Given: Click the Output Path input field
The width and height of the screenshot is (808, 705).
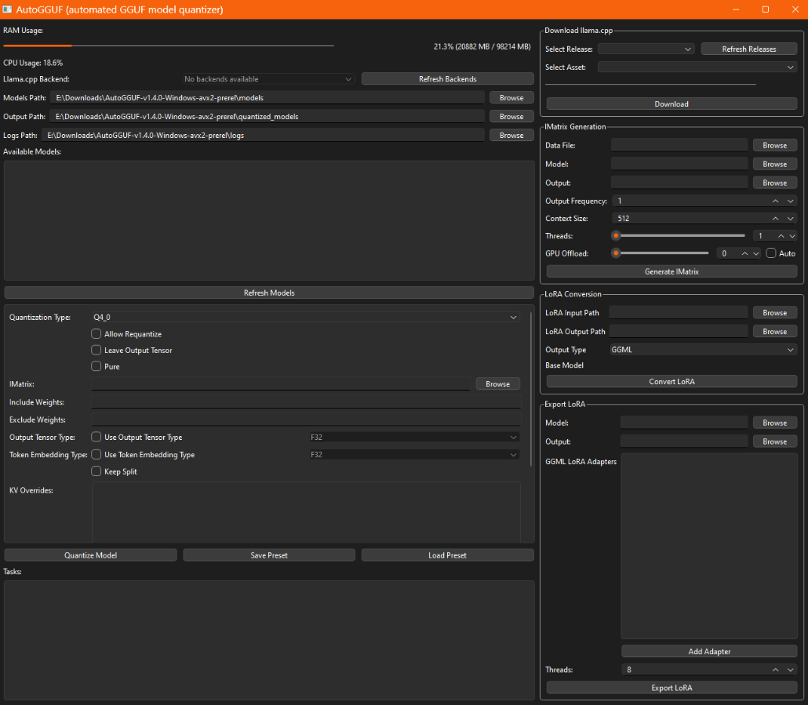Looking at the screenshot, I should pyautogui.click(x=267, y=117).
